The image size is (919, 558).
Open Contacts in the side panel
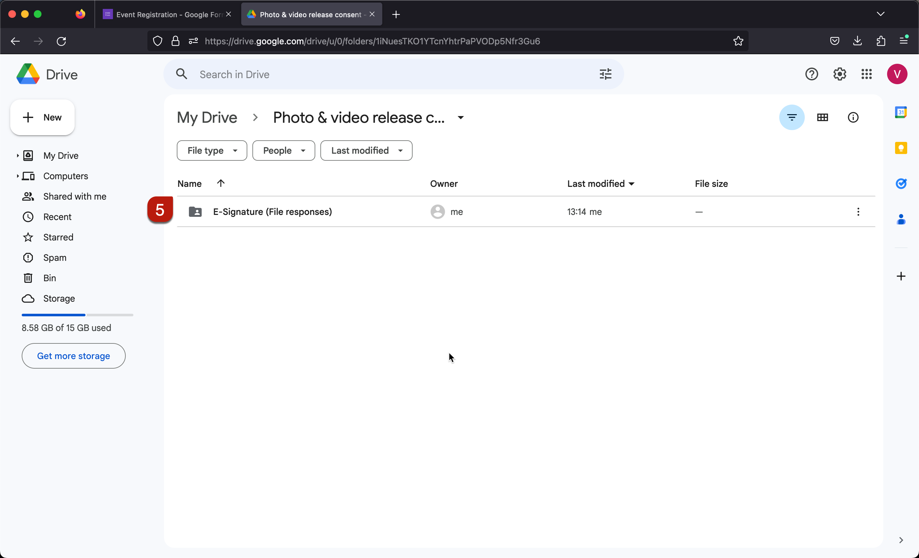pyautogui.click(x=901, y=219)
